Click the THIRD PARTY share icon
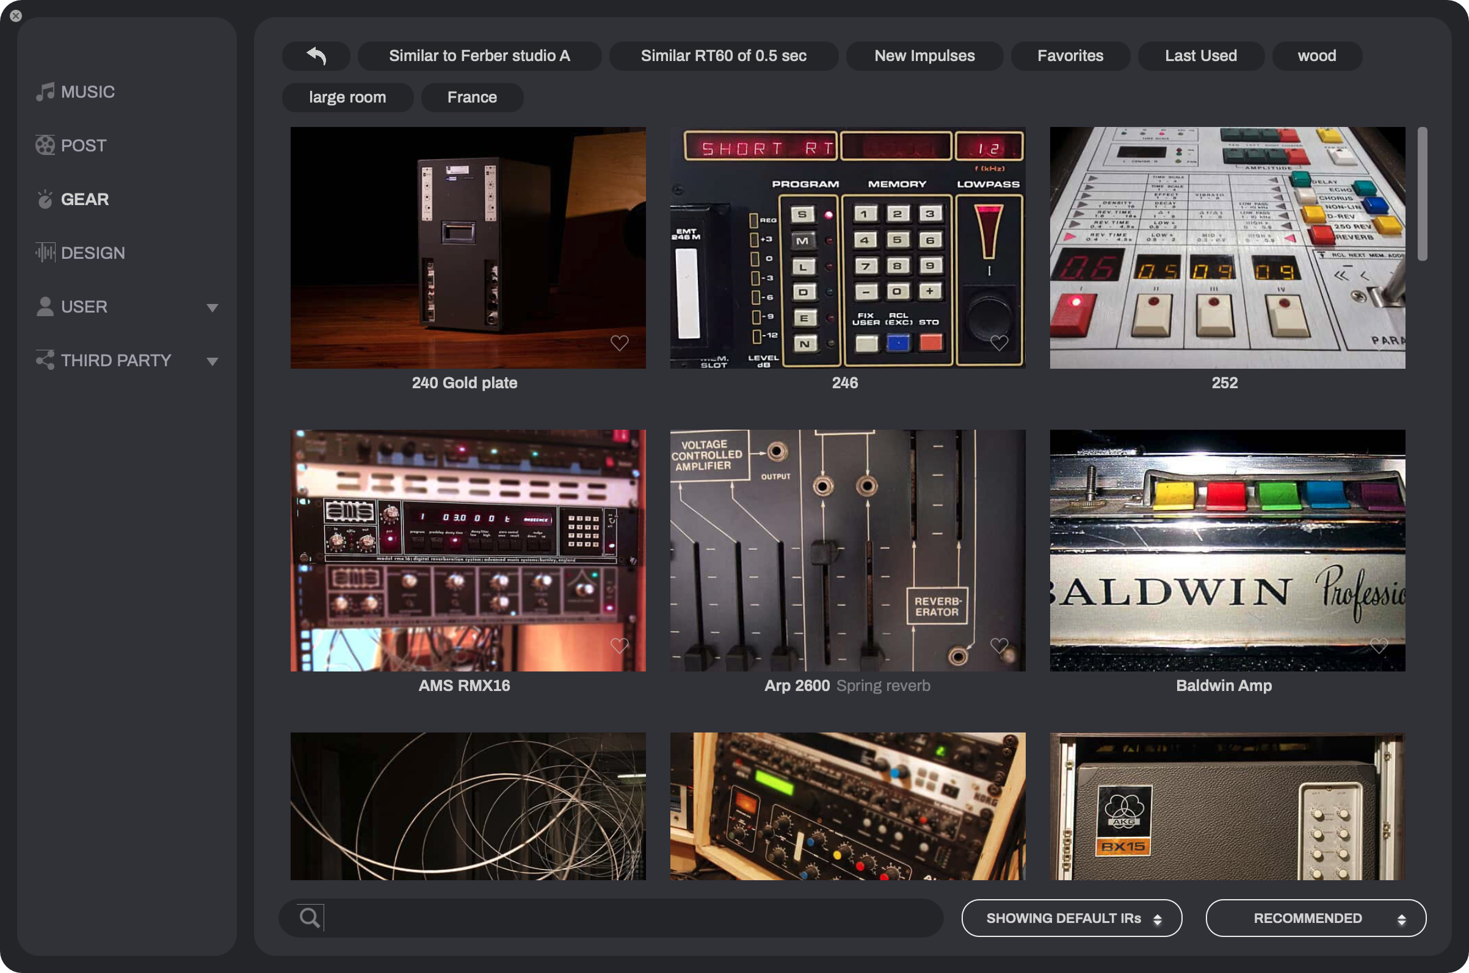Viewport: 1469px width, 973px height. 45,361
